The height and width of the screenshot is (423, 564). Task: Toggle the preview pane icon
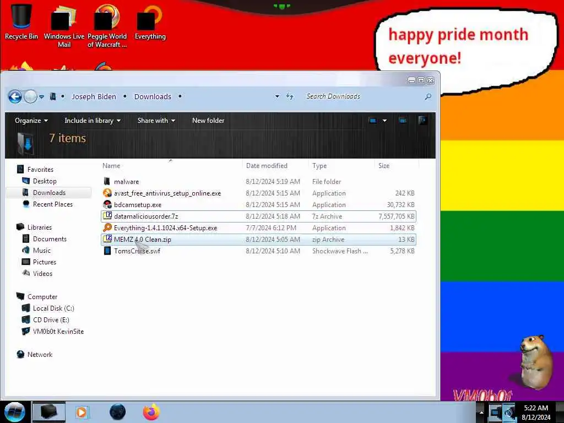tap(403, 121)
